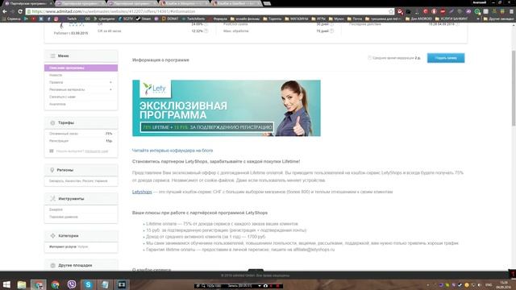This screenshot has height=290, width=516.
Task: Select Описание программы in the sidebar menu
Action: click(81, 68)
